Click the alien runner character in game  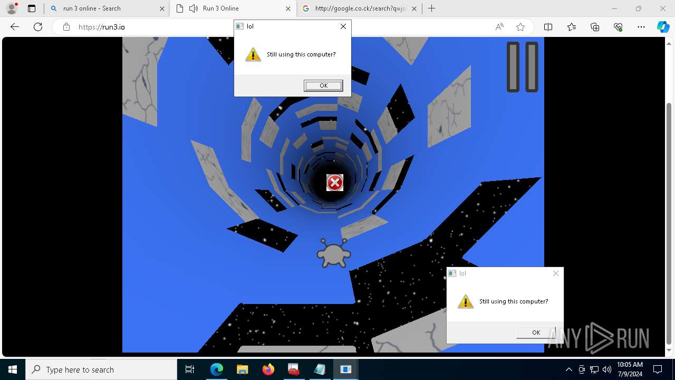click(334, 253)
